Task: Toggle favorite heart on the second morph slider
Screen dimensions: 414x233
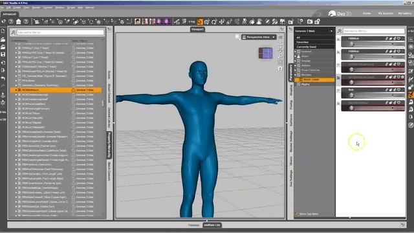Action: coord(398,51)
